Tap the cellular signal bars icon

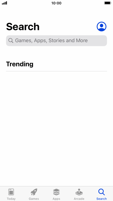point(4,3)
